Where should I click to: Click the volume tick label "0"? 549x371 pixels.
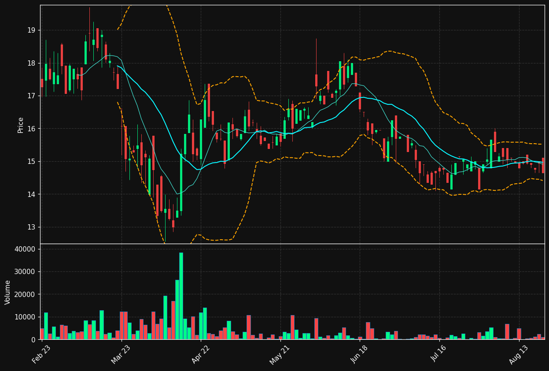[33, 340]
